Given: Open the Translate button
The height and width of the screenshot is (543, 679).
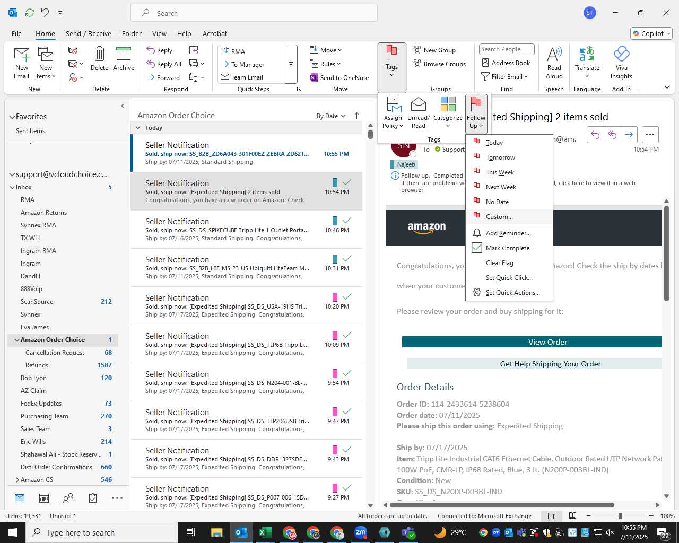Looking at the screenshot, I should click(x=587, y=62).
